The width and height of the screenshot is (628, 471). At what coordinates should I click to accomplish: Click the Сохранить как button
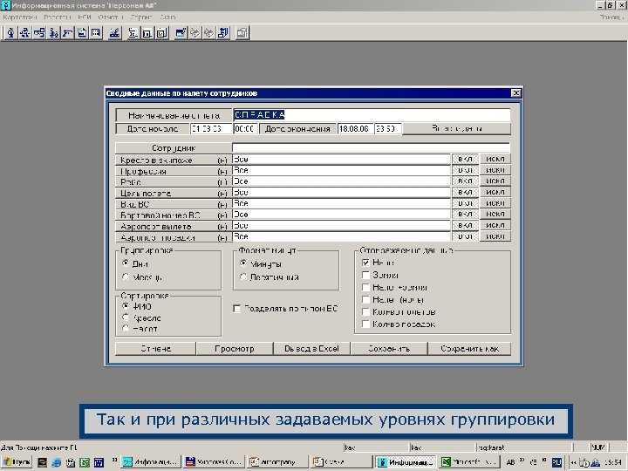(x=469, y=348)
